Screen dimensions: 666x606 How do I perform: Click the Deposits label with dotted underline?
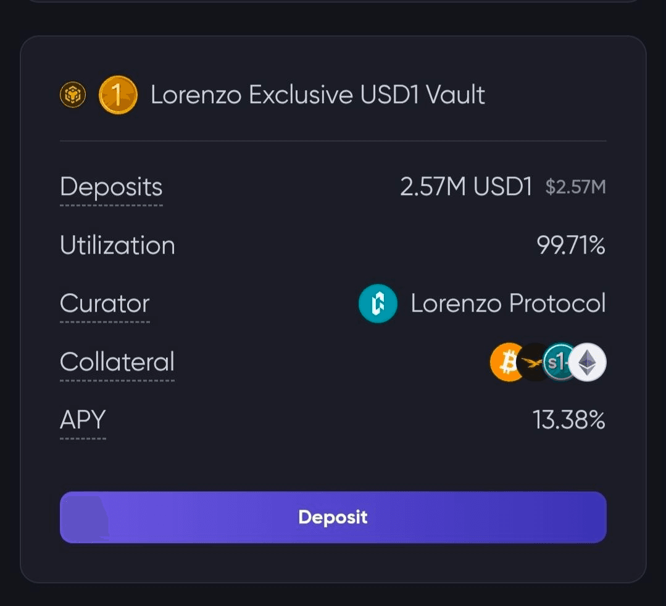(111, 187)
